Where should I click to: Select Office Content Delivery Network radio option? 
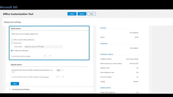12,40
